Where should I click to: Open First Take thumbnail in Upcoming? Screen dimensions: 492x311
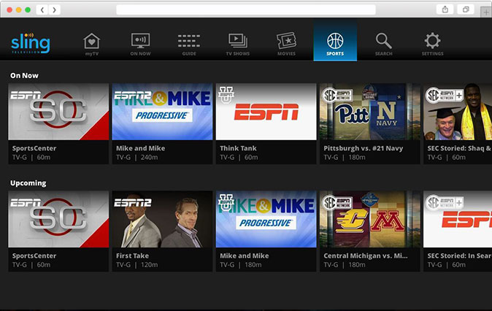[162, 219]
